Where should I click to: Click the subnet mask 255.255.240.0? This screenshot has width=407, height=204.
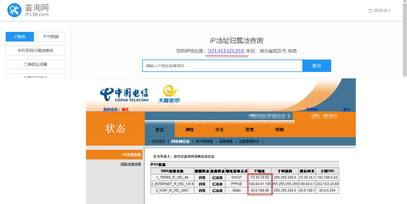pyautogui.click(x=285, y=177)
